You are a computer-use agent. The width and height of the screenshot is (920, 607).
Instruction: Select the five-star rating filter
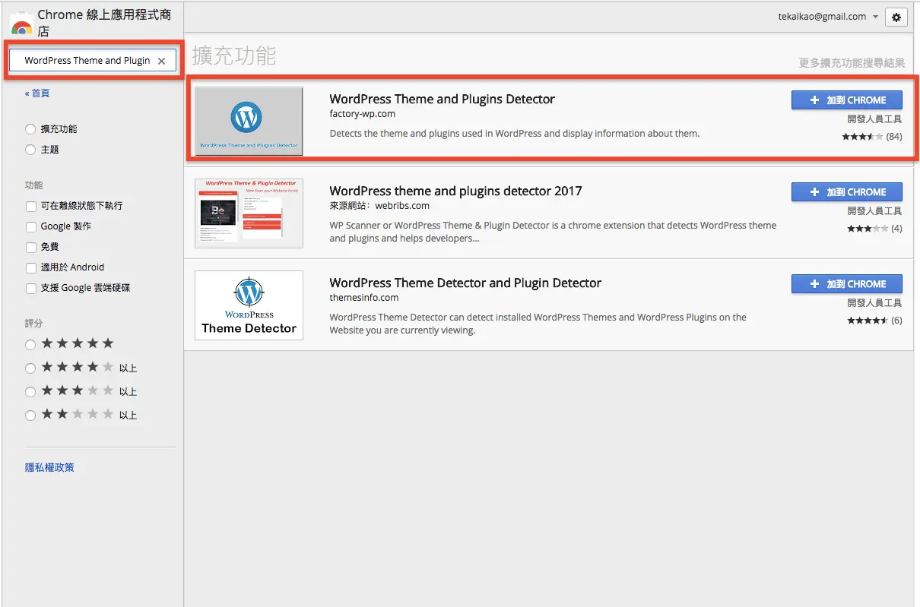pos(30,344)
